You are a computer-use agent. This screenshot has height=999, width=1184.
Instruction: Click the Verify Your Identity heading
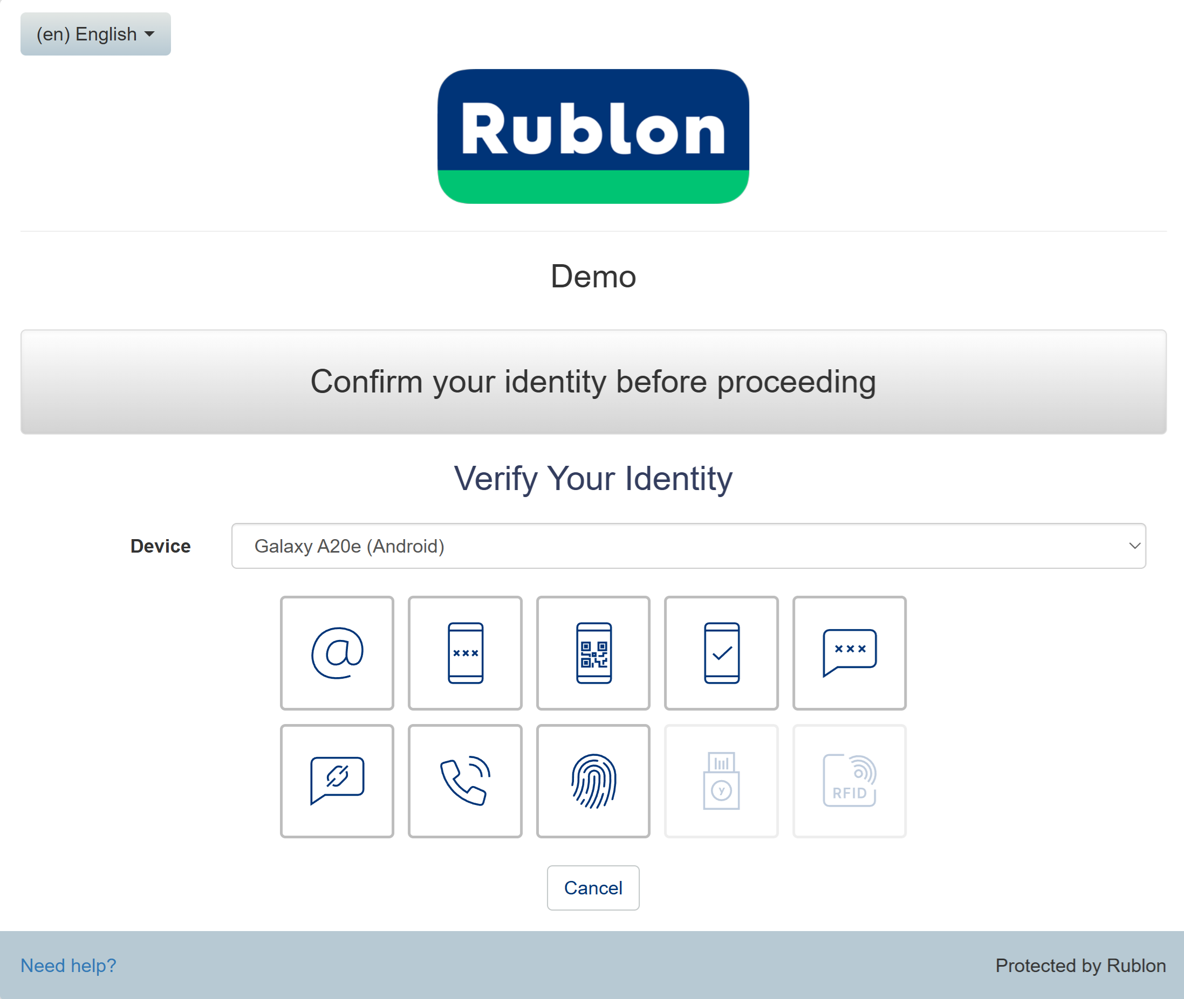point(593,479)
